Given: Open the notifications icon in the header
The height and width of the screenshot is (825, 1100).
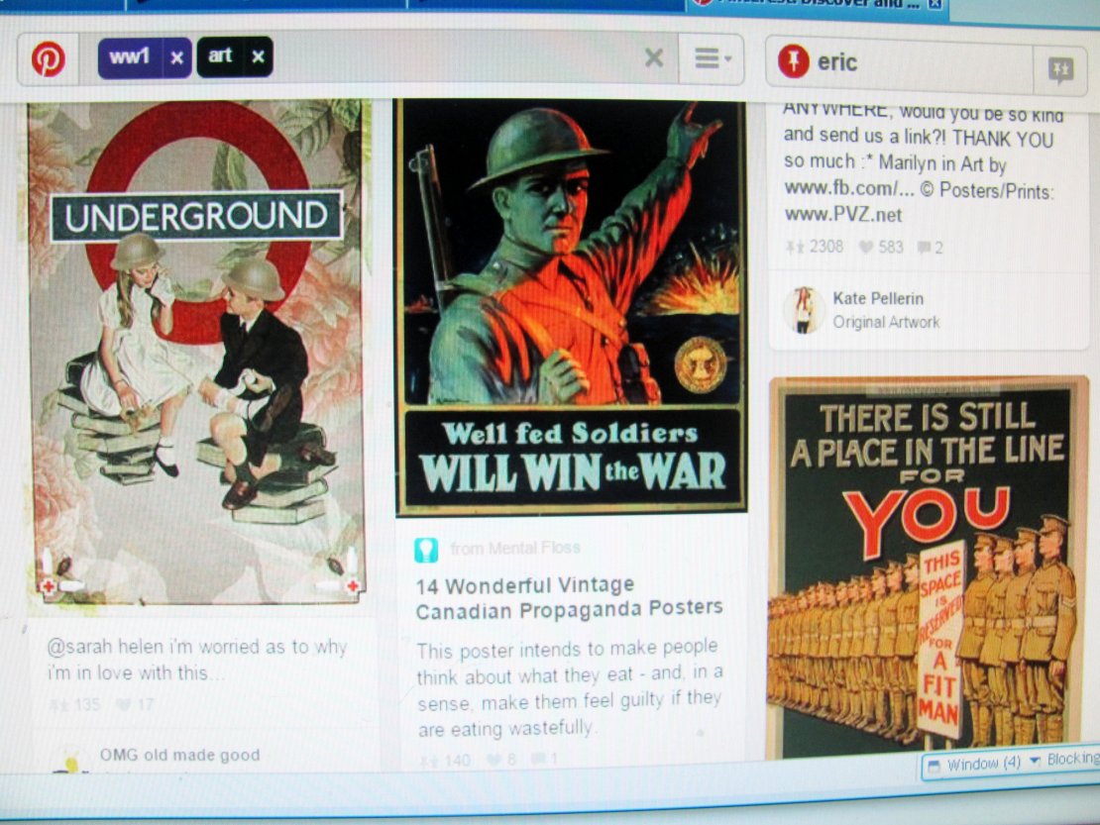Looking at the screenshot, I should [1060, 68].
